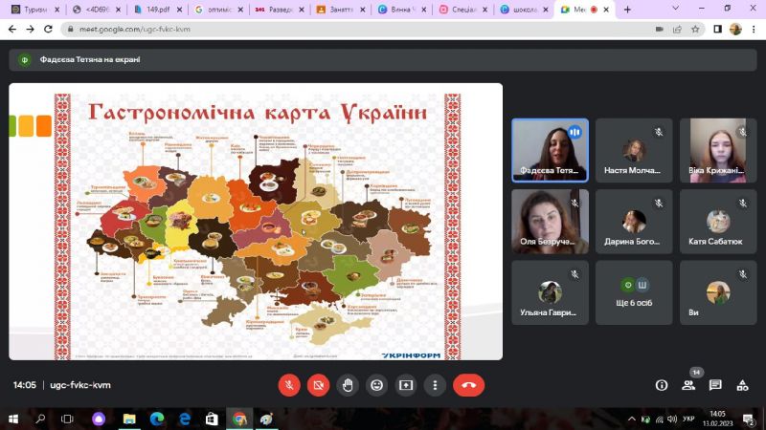
Task: Open Task View on the taskbar
Action: coord(67,419)
